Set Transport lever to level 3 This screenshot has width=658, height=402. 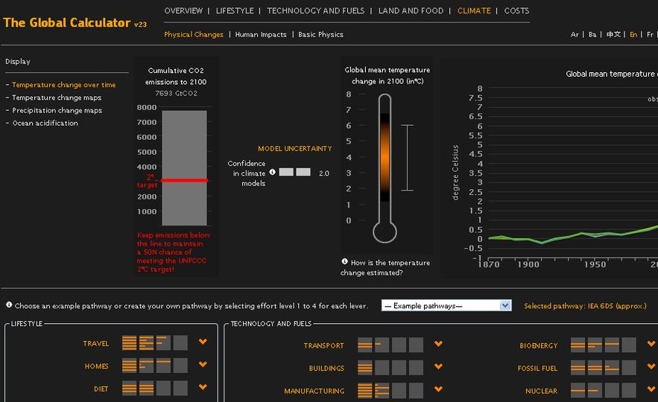pos(399,345)
